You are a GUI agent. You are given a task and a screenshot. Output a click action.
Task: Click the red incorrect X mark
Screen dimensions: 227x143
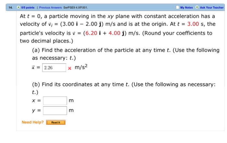[70, 68]
